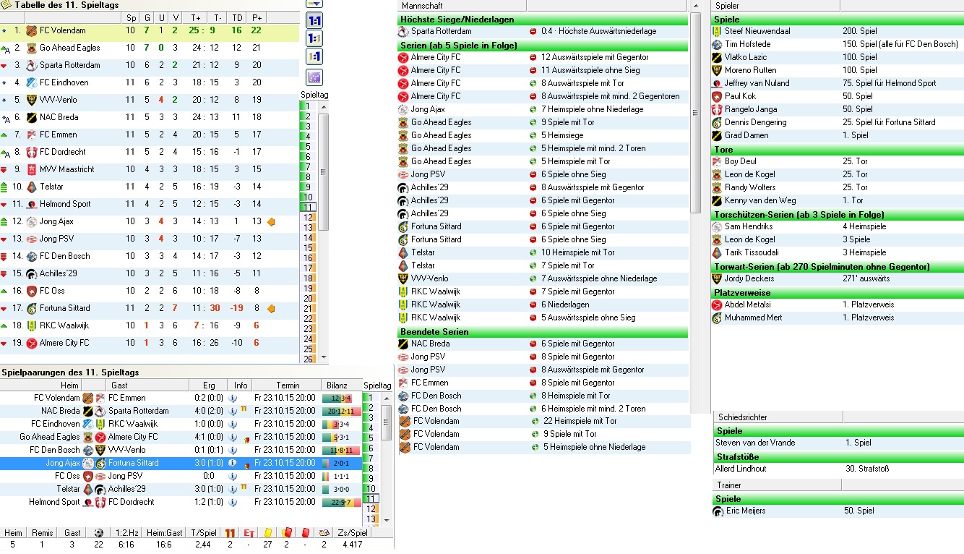Screen dimensions: 964x554
Task: Toggle the overall 1:1 table view button
Action: 314,20
